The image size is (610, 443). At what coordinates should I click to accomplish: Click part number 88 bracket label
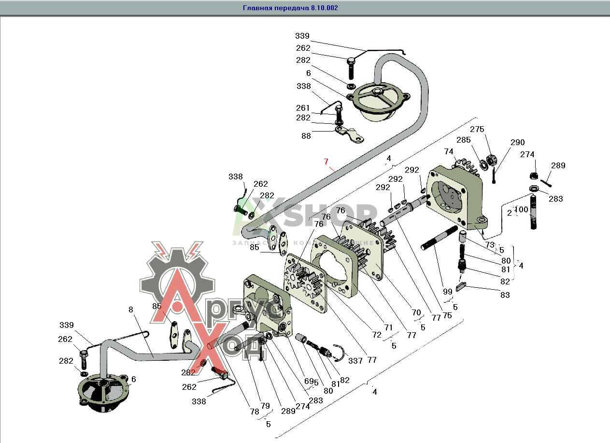pyautogui.click(x=306, y=136)
